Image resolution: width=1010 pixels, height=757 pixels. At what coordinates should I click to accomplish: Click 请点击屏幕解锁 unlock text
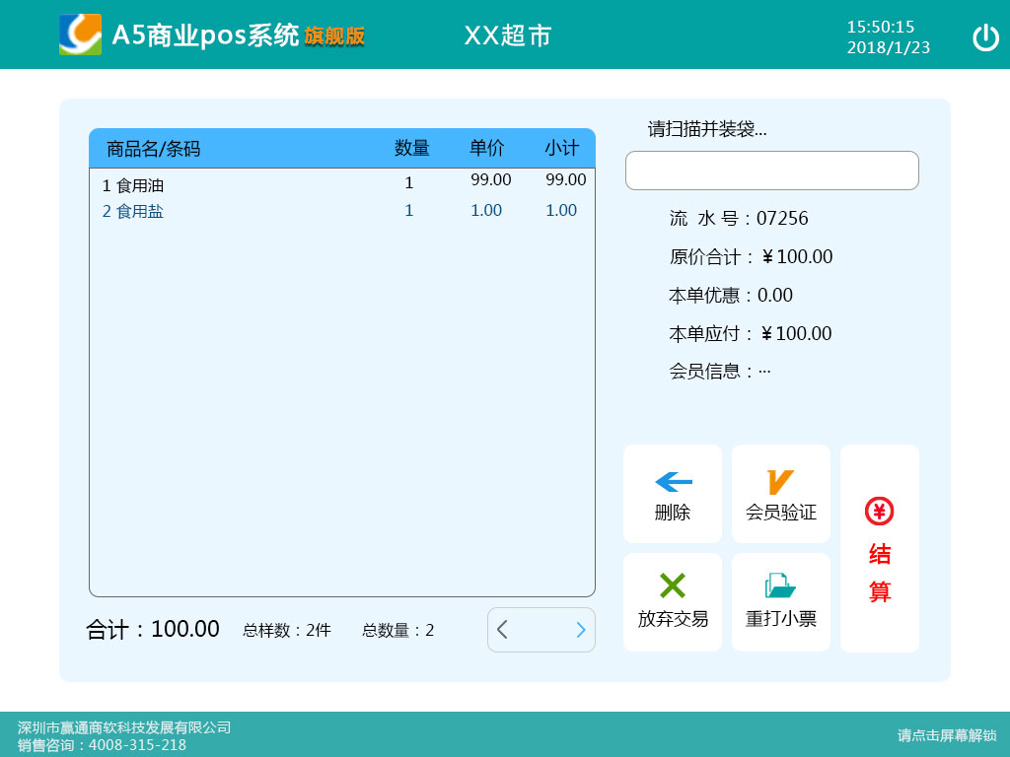coord(947,735)
